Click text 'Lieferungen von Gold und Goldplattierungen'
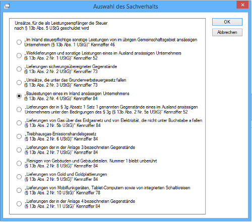The width and height of the screenshot is (252, 222). tap(67, 174)
